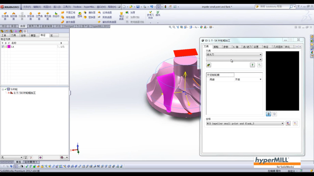Pick the 解除剪裁曲面 untrim surface tool
The width and height of the screenshot is (314, 176).
click(x=107, y=22)
